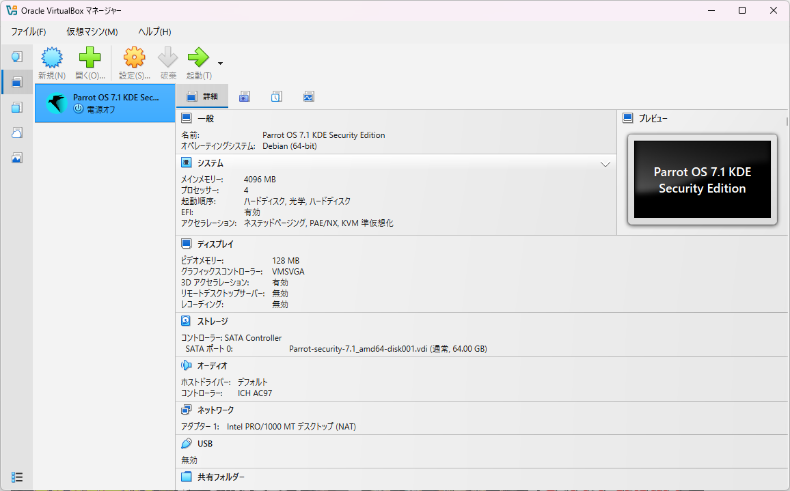Select the Machines sidebar icon

tap(16, 82)
